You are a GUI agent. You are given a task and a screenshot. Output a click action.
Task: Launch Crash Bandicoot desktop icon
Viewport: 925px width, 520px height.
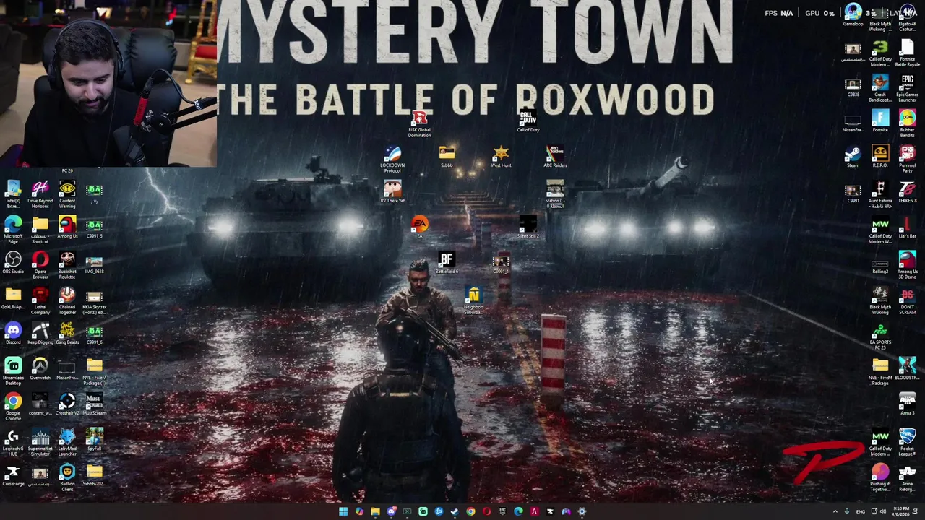[x=880, y=89]
